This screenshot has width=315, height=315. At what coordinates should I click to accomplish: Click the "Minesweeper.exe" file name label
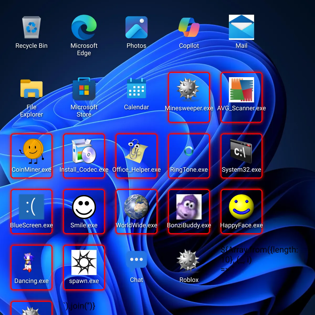(189, 108)
